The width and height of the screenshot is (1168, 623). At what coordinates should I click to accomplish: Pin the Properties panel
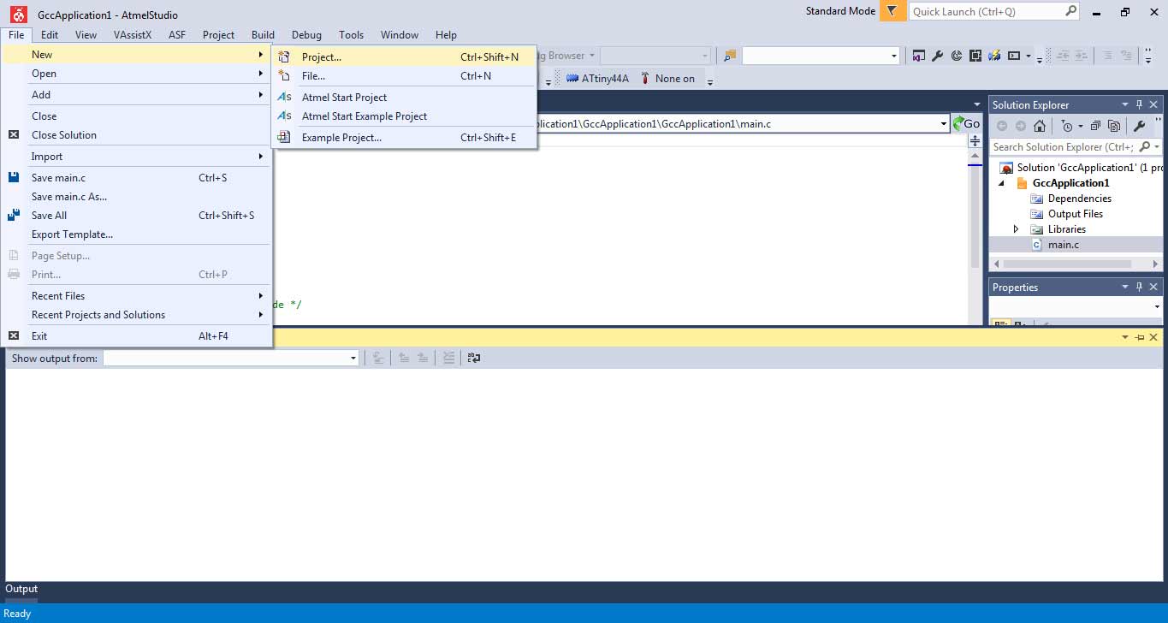tap(1139, 287)
